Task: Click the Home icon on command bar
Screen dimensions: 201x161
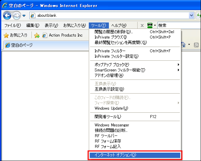Action: [x=184, y=45]
